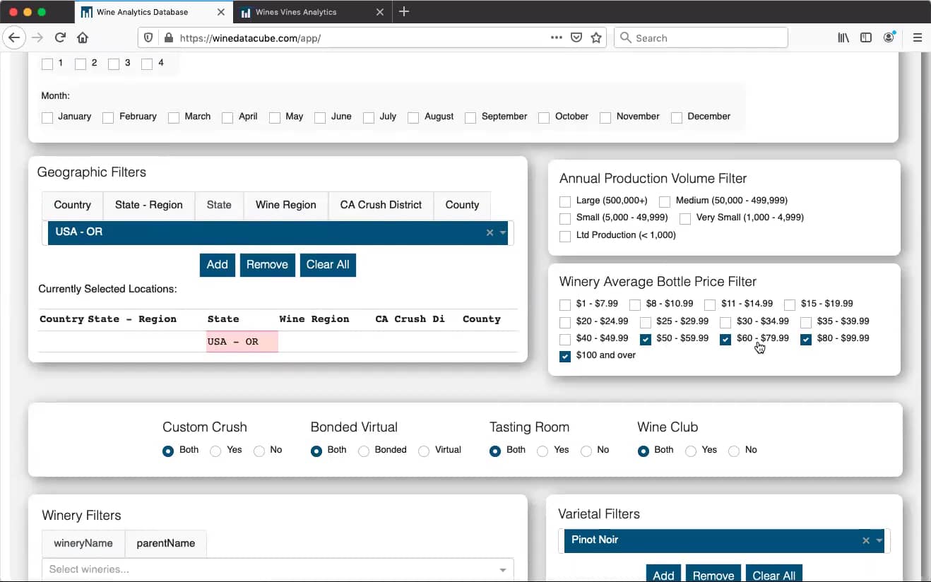
Task: Expand the Pinot Noir varietal dropdown arrow
Action: click(x=879, y=540)
